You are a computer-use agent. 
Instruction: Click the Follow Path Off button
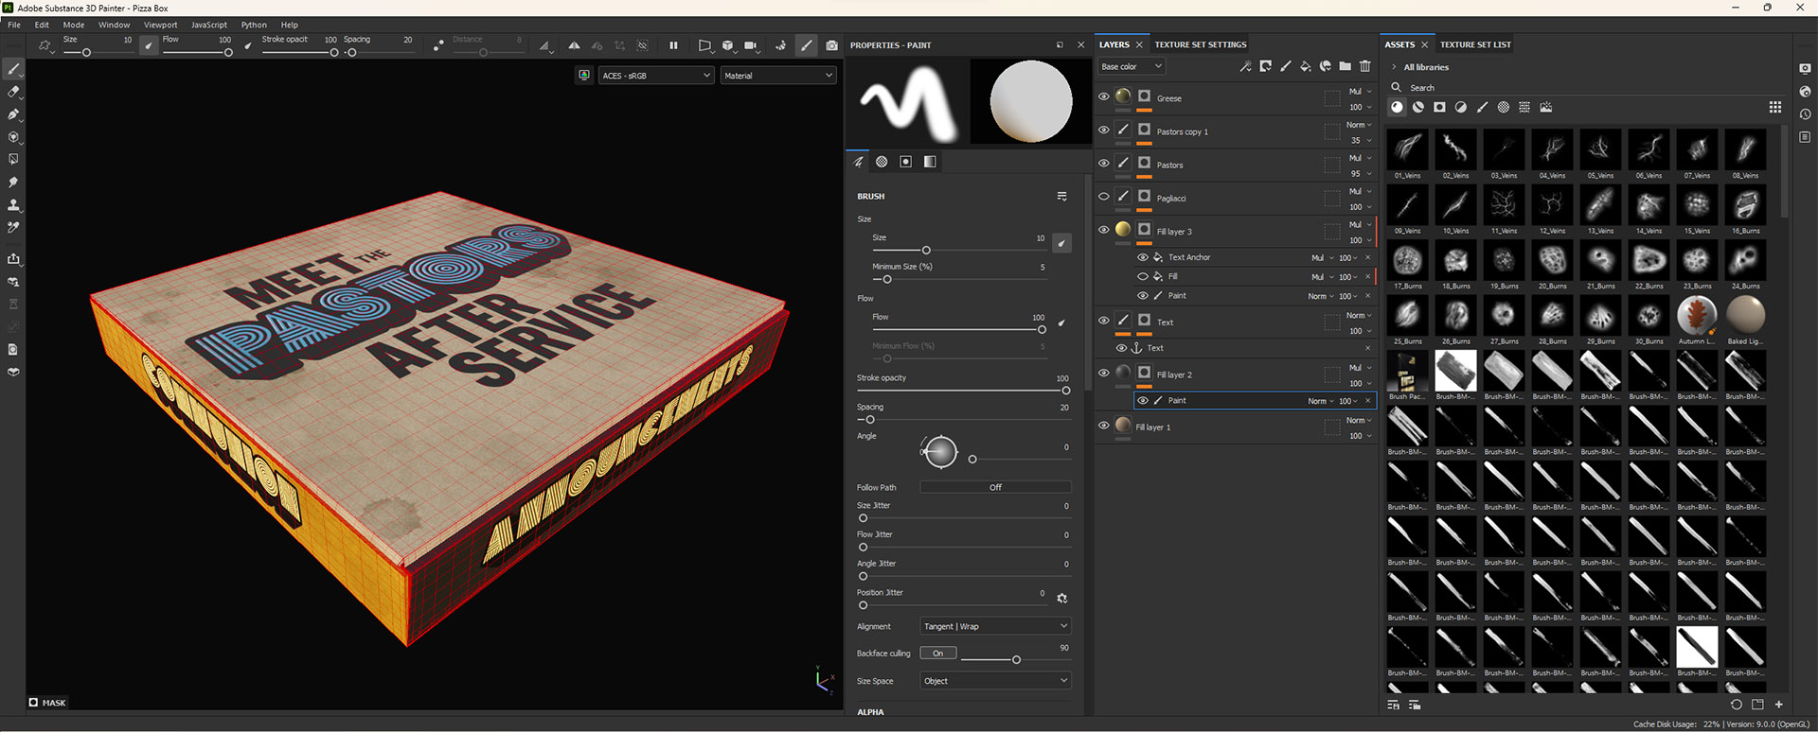995,487
